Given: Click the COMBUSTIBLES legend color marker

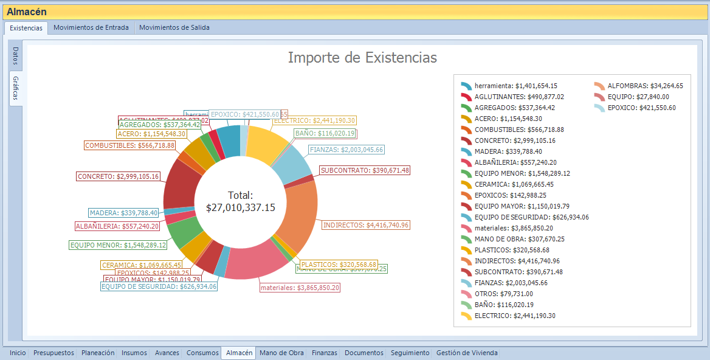Looking at the screenshot, I should (466, 130).
